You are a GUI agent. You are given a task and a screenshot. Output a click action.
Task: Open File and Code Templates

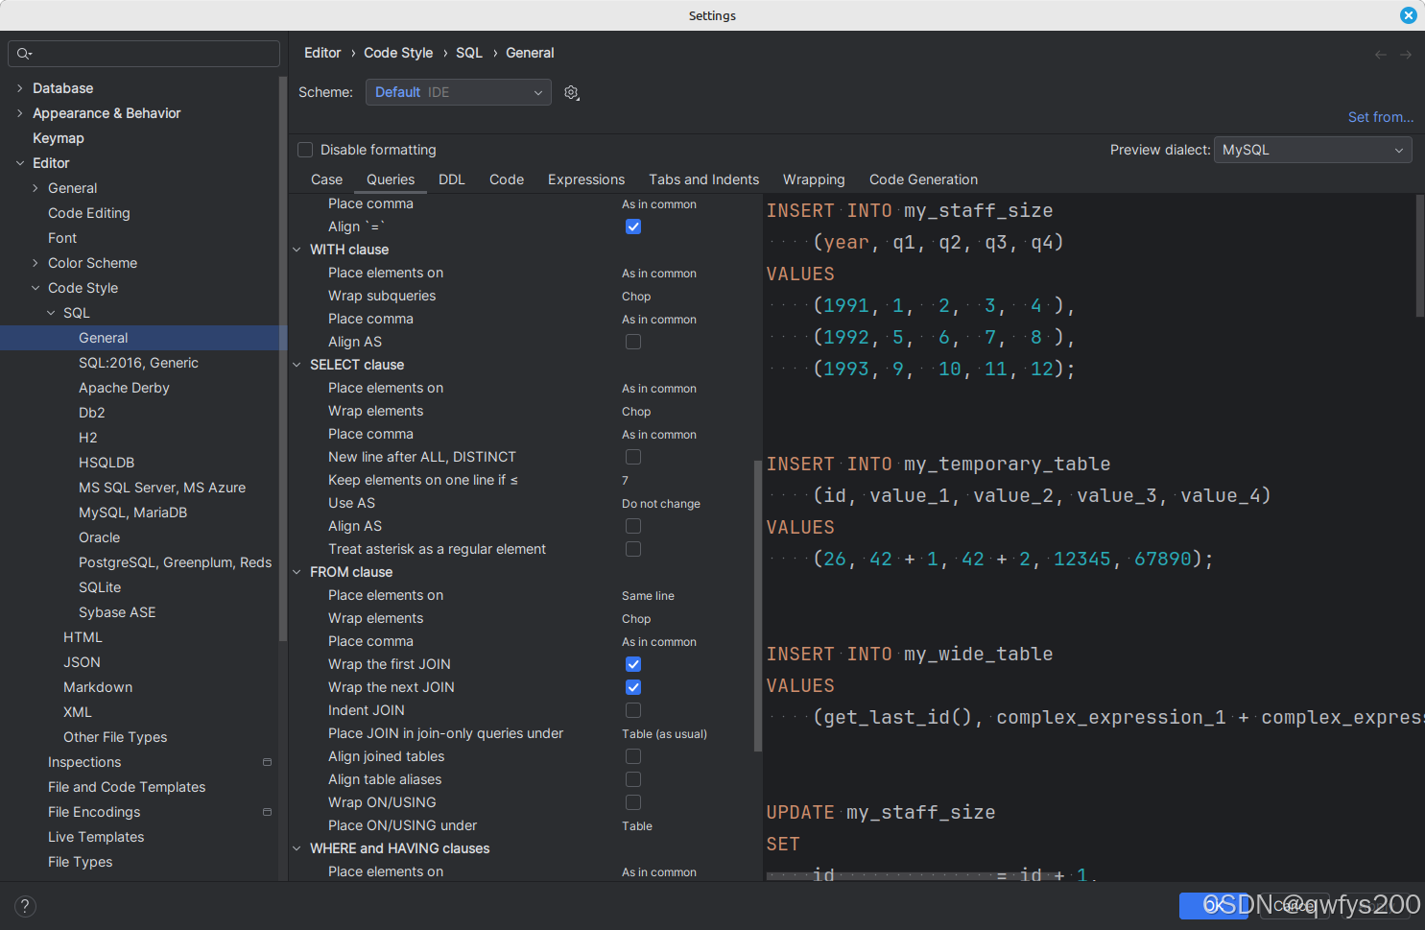[x=127, y=787]
